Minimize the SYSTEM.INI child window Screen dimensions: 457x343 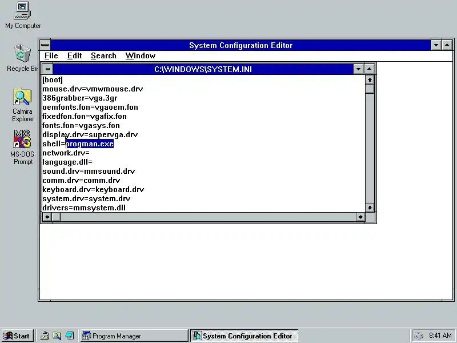tap(359, 69)
